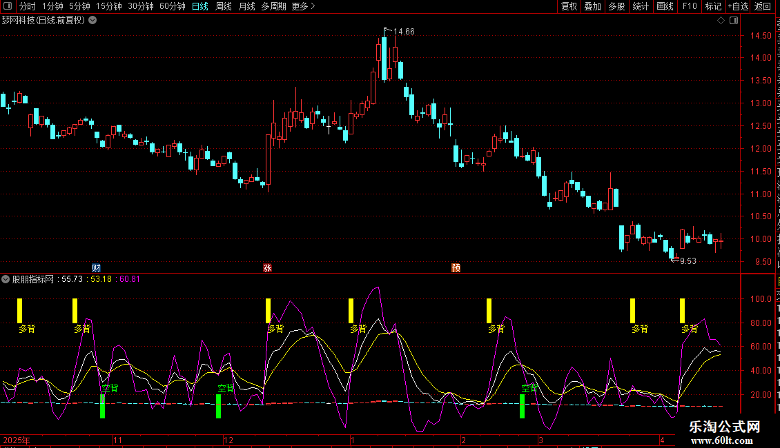Click month 4 on date axis
The image size is (780, 448).
[662, 440]
